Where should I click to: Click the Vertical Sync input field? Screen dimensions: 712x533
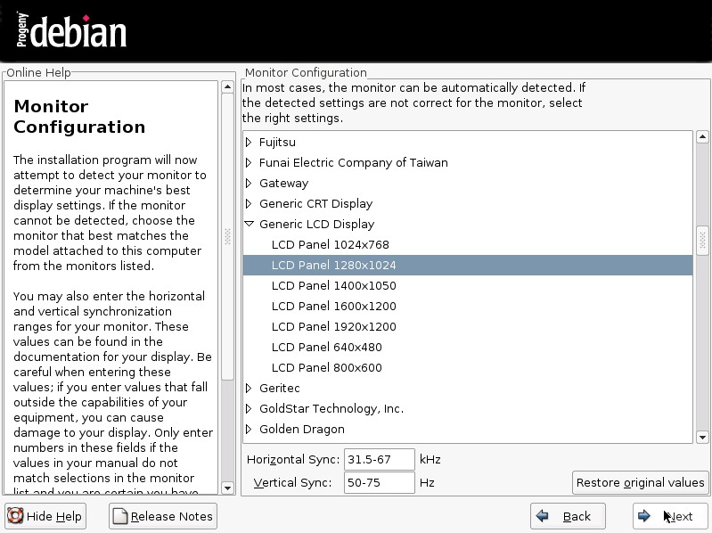379,483
